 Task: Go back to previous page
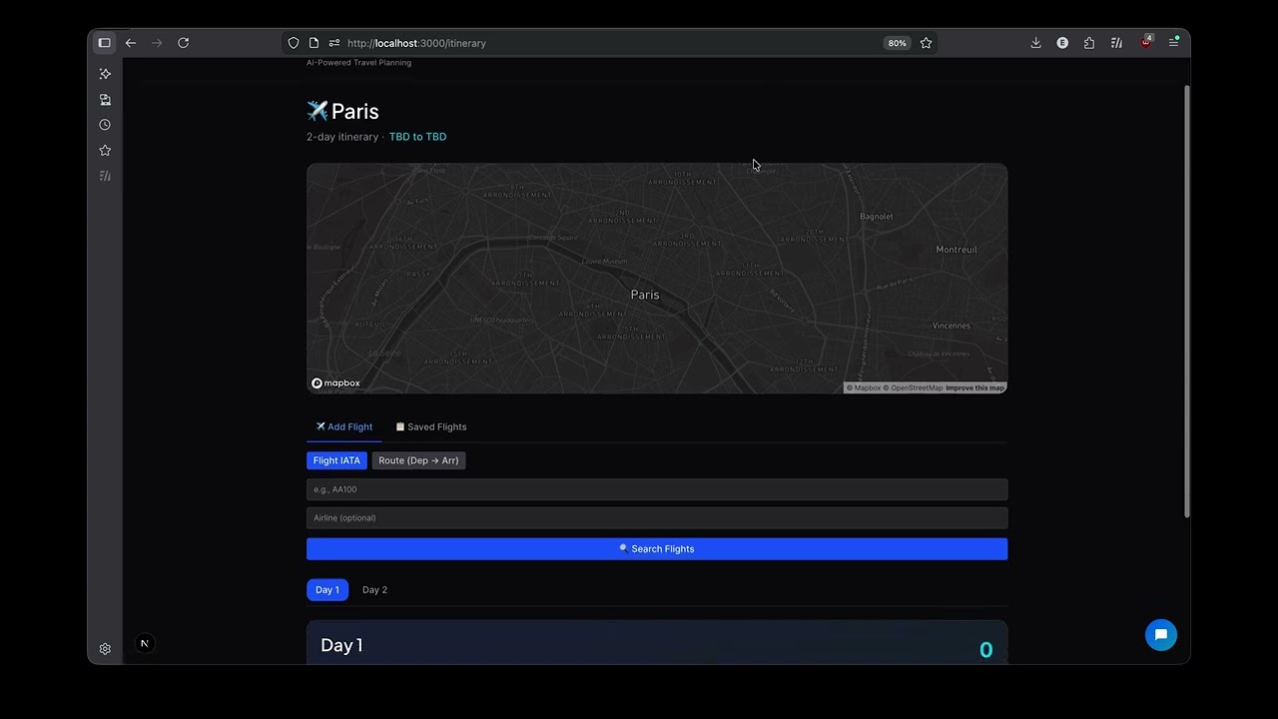(131, 43)
